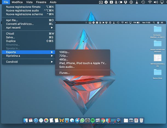Click Nuova registrazione schermo
The image size is (167, 128).
(x=24, y=14)
